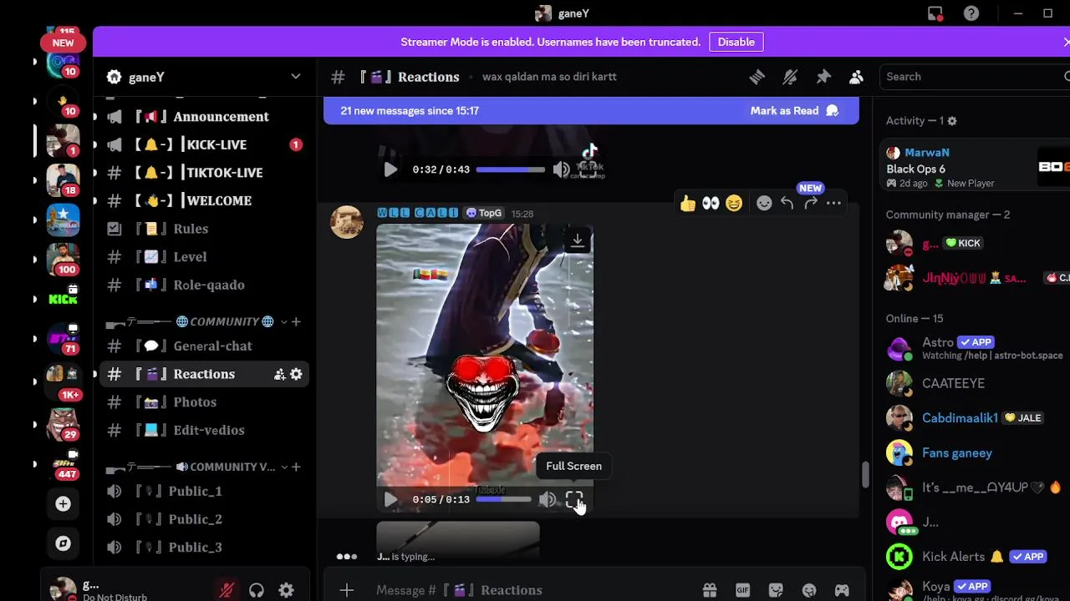Toggle channel notification settings bell icon
The height and width of the screenshot is (601, 1070).
pyautogui.click(x=790, y=77)
